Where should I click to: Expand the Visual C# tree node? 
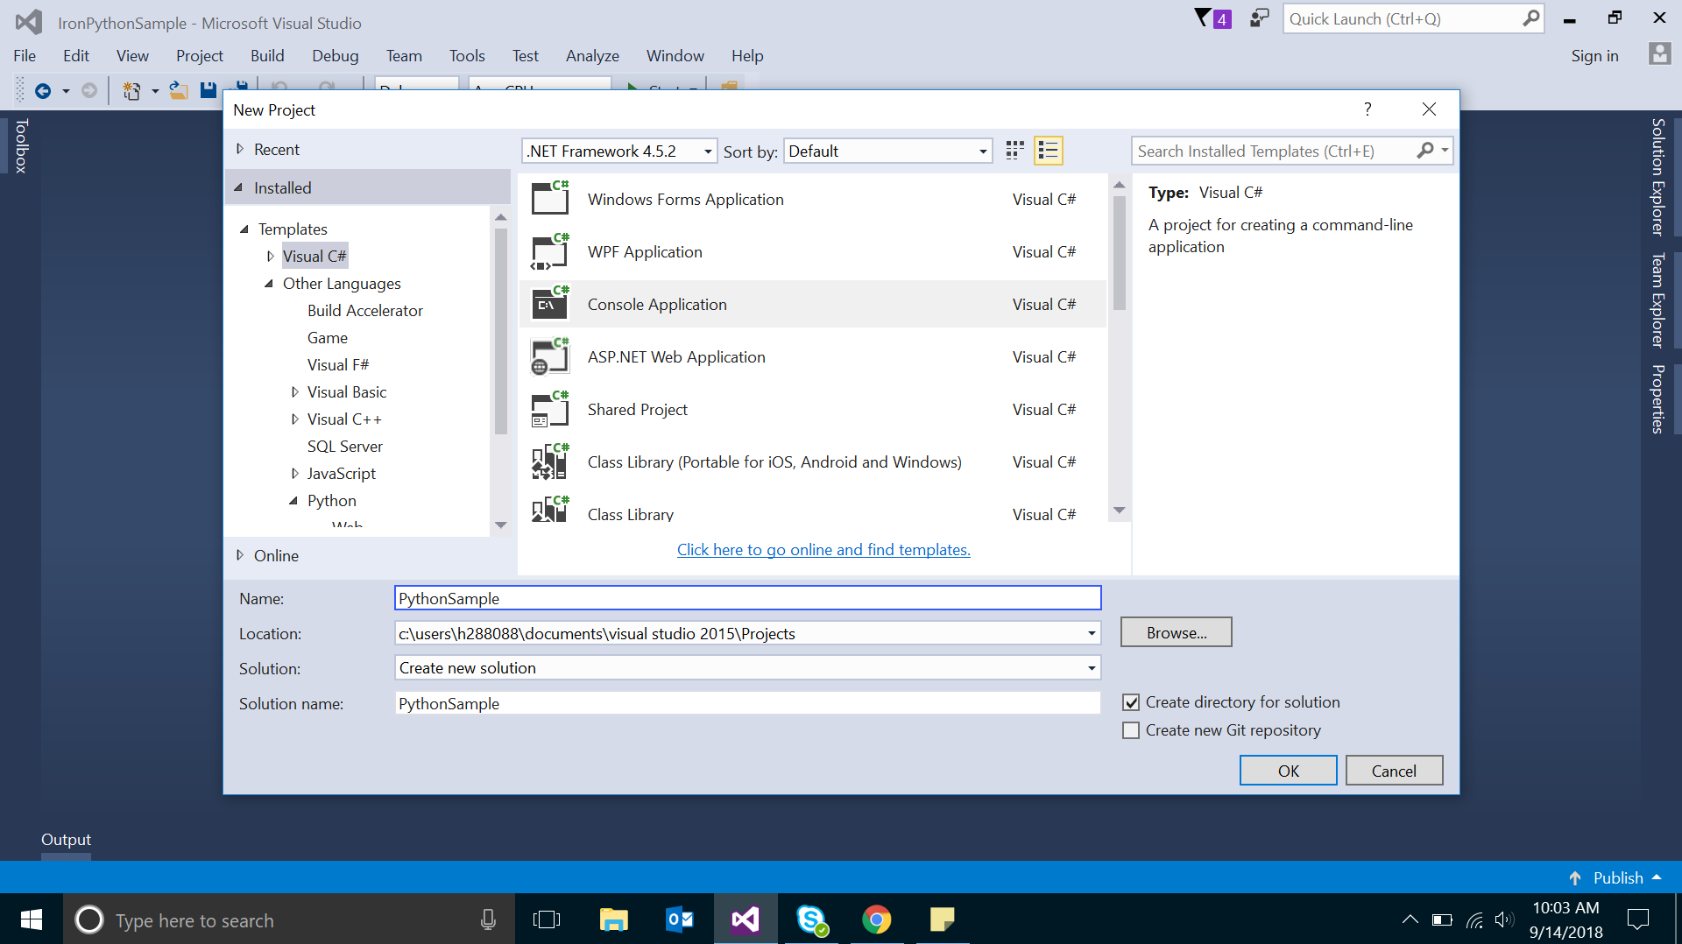[270, 256]
